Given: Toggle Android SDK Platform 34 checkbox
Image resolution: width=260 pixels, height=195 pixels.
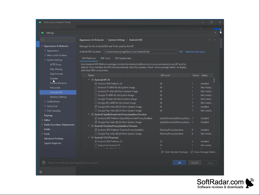Looking at the screenshot, I should pyautogui.click(x=96, y=84).
